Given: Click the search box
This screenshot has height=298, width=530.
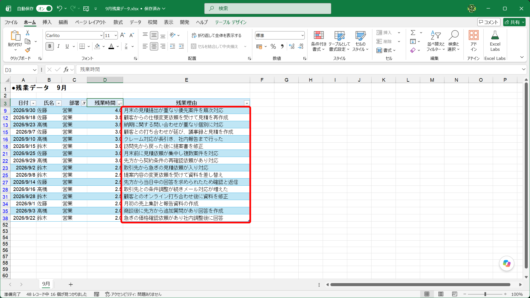Looking at the screenshot, I should point(267,9).
